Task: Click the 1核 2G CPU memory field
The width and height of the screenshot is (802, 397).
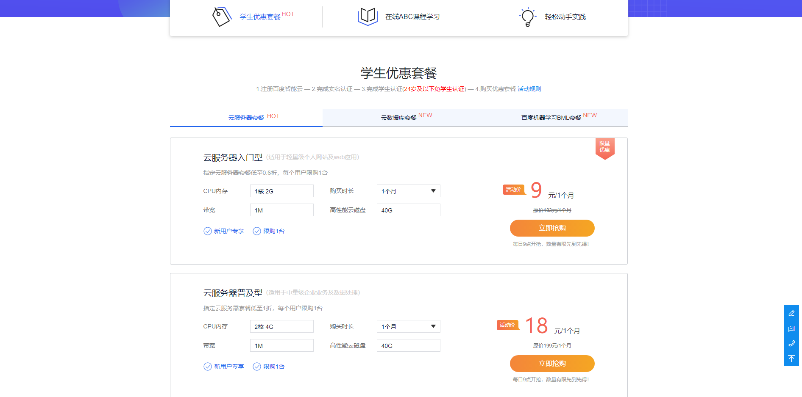Action: coord(281,191)
